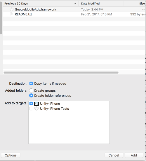
Task: Select GoogleMobileAds.framework file row
Action: tap(74, 9)
